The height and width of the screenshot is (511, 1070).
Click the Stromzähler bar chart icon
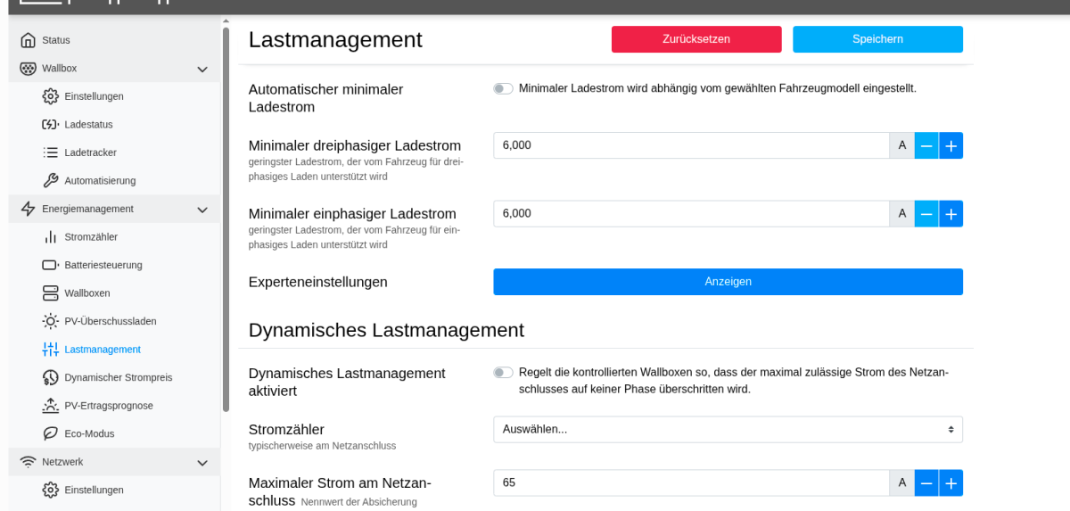[51, 237]
